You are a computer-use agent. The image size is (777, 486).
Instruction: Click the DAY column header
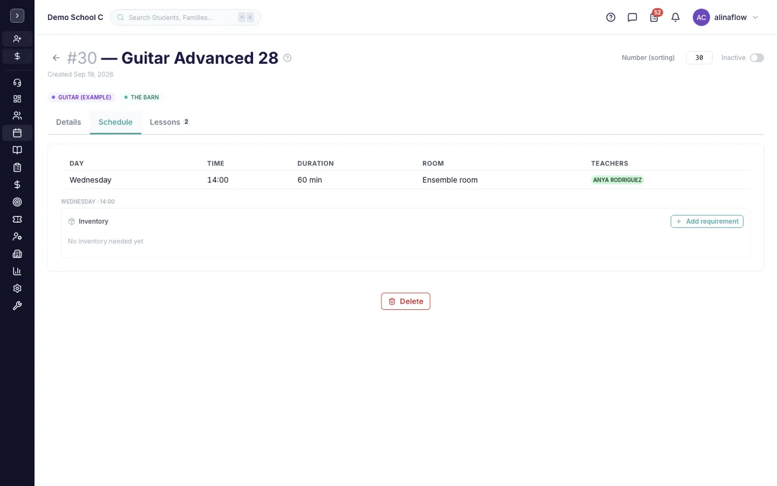[77, 163]
